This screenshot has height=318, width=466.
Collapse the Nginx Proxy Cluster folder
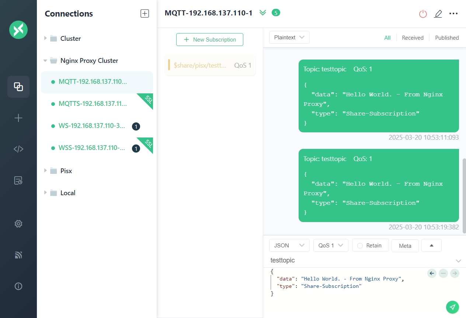pyautogui.click(x=45, y=61)
